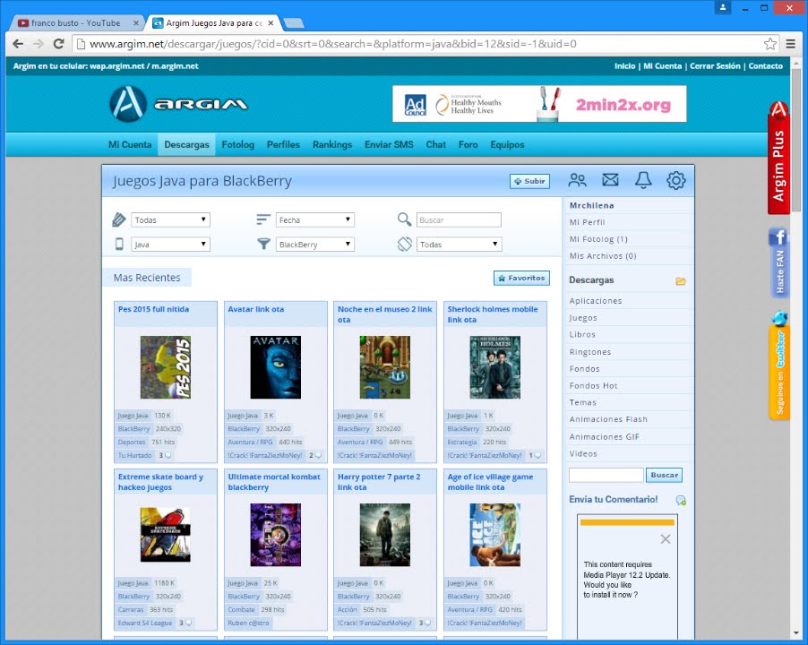This screenshot has height=645, width=808.
Task: Click the Age of ice village thumbnail
Action: click(494, 535)
